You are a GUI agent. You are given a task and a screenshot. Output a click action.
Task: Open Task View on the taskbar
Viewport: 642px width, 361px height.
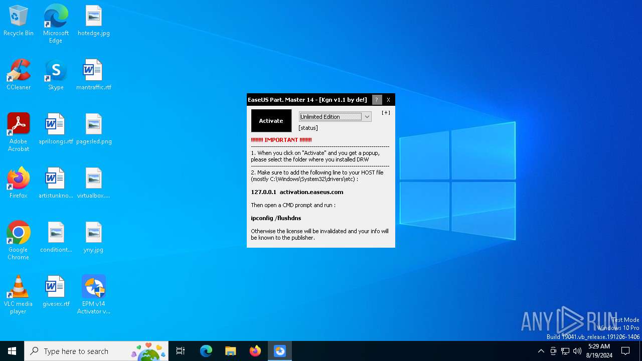181,351
